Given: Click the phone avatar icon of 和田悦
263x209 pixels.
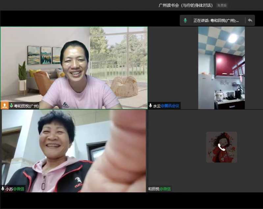Looking at the screenshot, I should point(221,147).
